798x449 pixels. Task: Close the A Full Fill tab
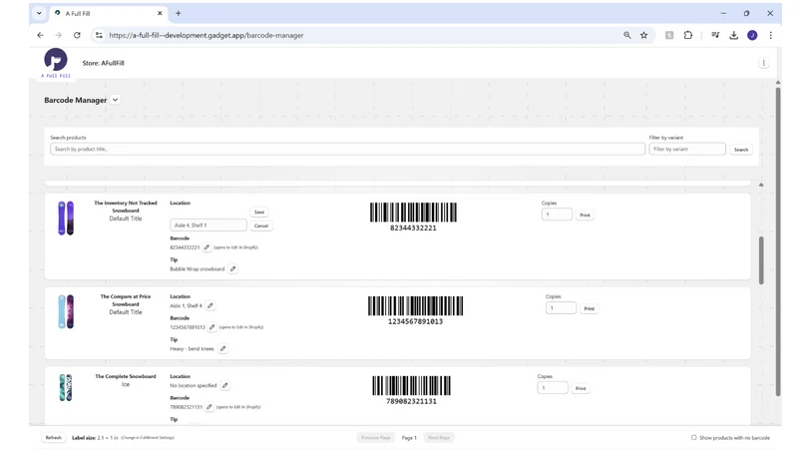(160, 13)
